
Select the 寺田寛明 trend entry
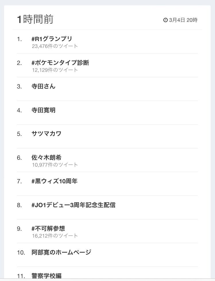43,110
